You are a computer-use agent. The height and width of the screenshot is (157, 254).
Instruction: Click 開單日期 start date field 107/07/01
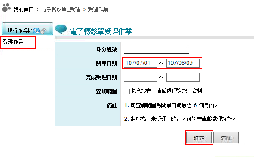pyautogui.click(x=141, y=63)
